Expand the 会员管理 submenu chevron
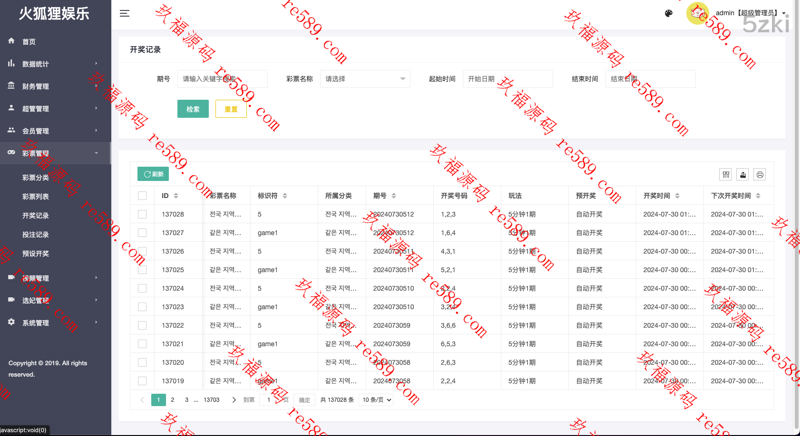The height and width of the screenshot is (436, 800). click(96, 130)
